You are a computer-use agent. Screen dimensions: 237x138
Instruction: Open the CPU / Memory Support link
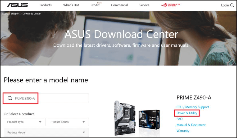[193, 107]
